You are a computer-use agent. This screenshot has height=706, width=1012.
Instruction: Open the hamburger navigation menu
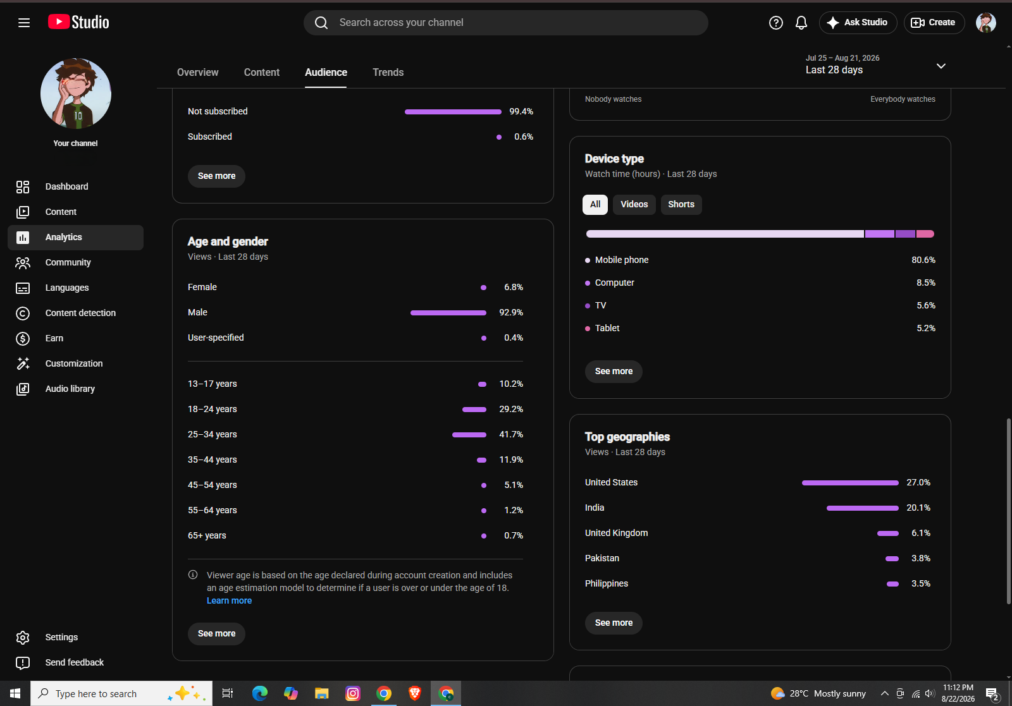[x=24, y=23]
